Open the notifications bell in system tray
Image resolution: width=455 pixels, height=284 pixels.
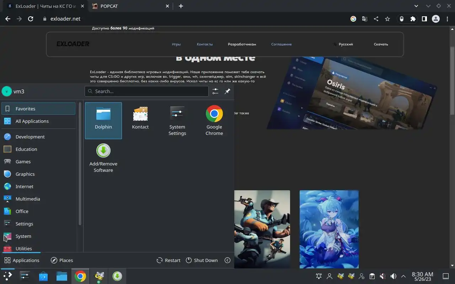(x=319, y=276)
